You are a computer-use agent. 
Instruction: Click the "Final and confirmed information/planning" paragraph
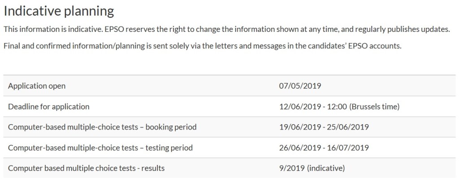[202, 46]
